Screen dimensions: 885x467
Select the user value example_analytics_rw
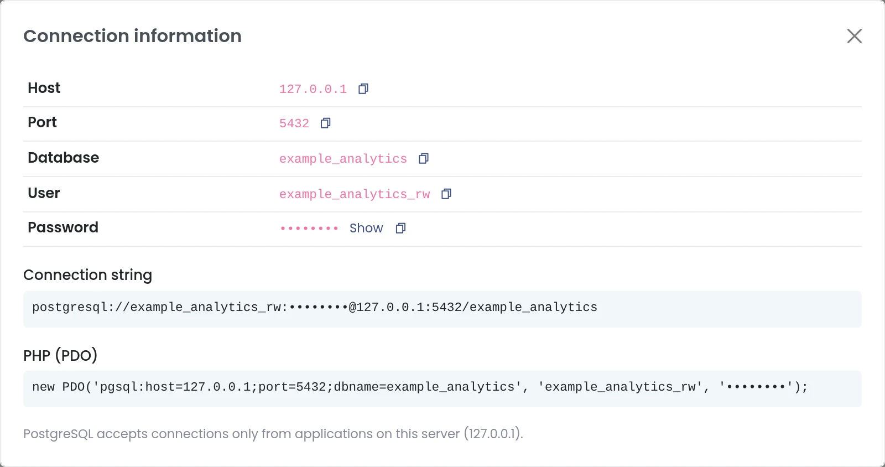[x=355, y=194]
